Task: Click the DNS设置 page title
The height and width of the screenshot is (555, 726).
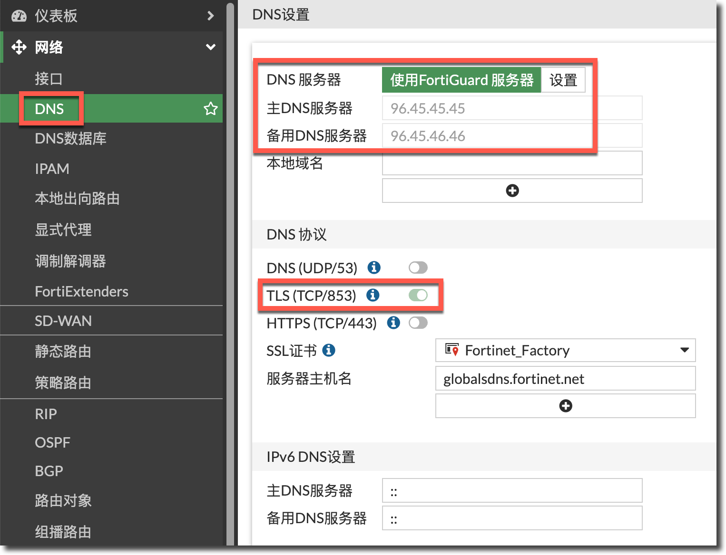Action: point(281,15)
